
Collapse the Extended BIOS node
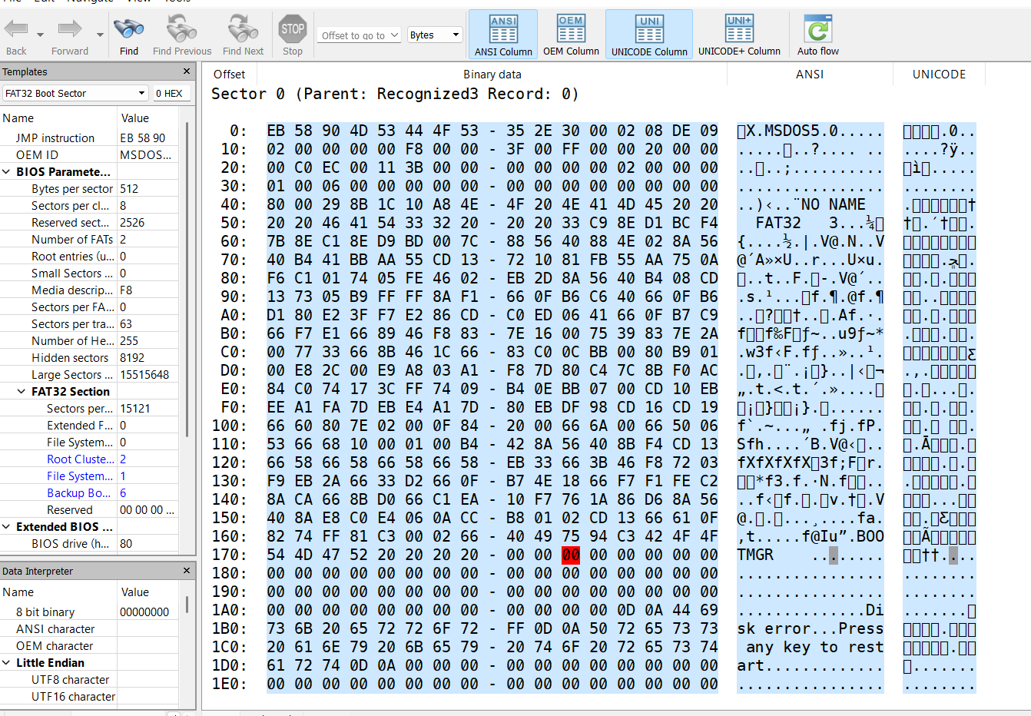tap(7, 527)
